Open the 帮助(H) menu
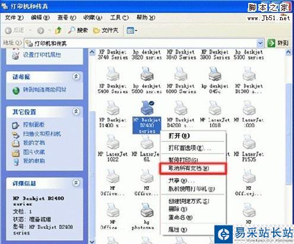Viewport: 294px width, 244px height. click(x=146, y=18)
